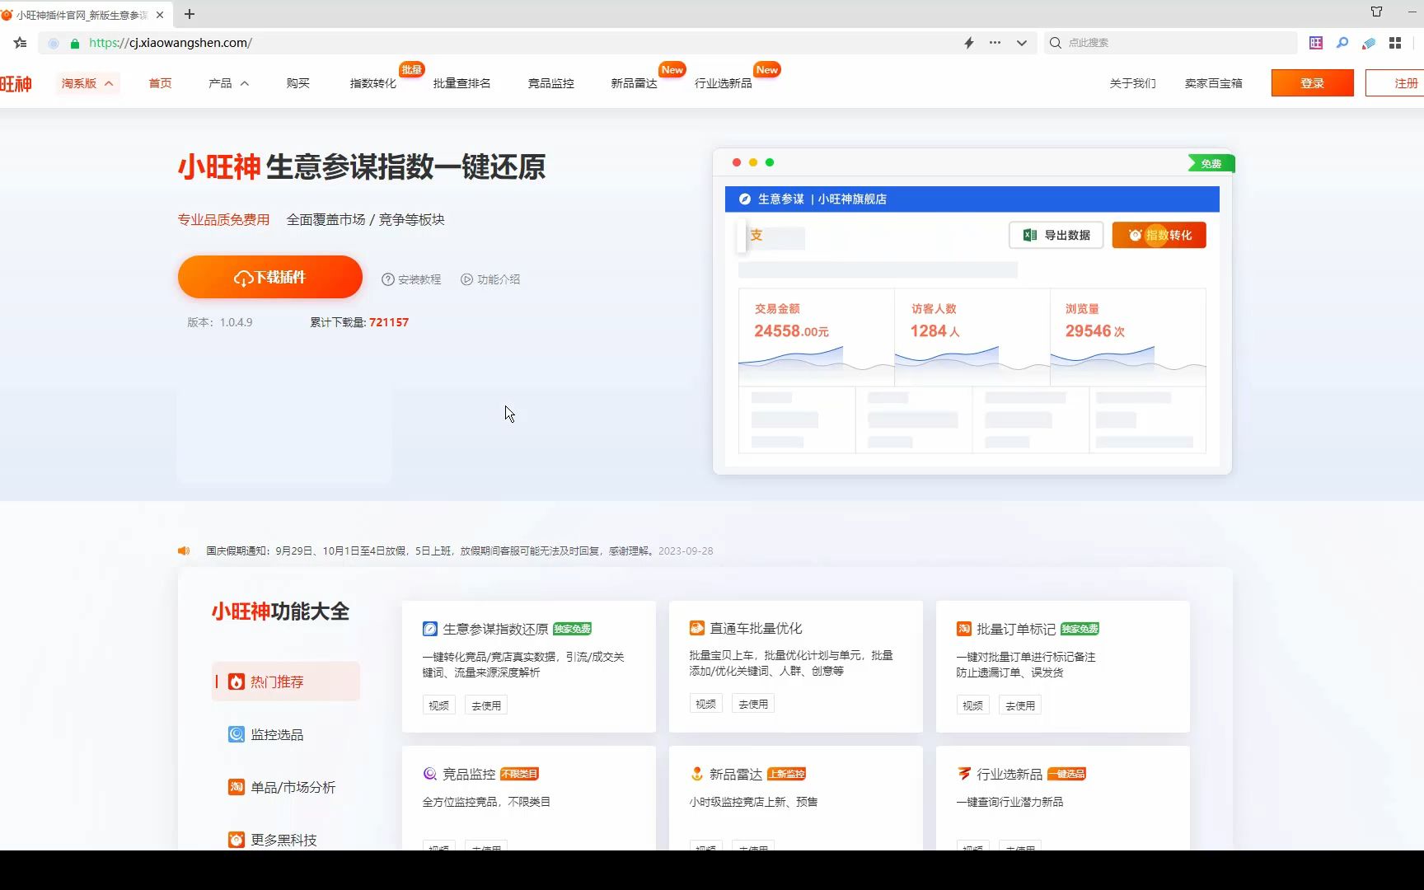Read the 国庆假期通知 announcement text
Screen dimensions: 1424x890
[429, 550]
